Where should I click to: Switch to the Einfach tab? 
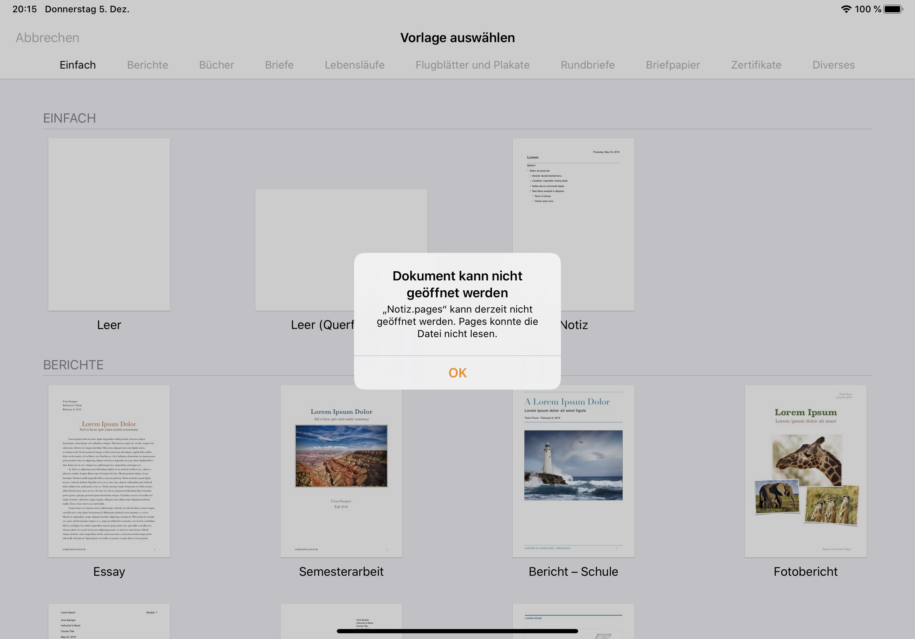pyautogui.click(x=78, y=65)
